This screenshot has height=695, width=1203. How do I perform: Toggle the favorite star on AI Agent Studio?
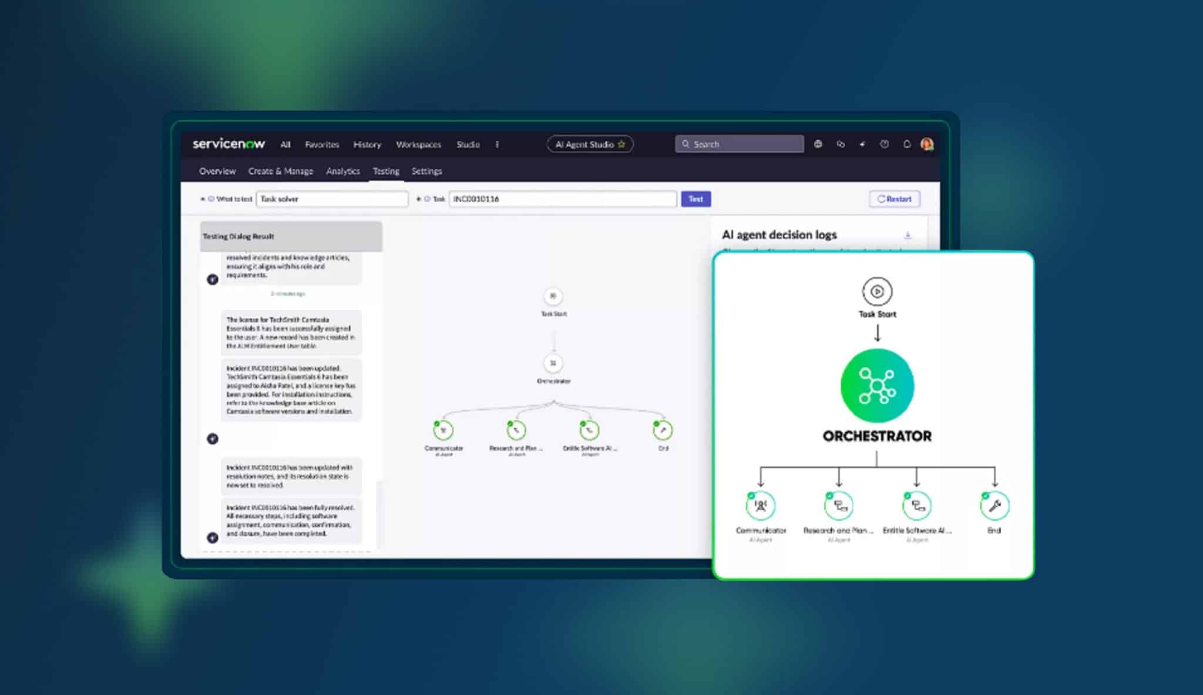coord(621,144)
